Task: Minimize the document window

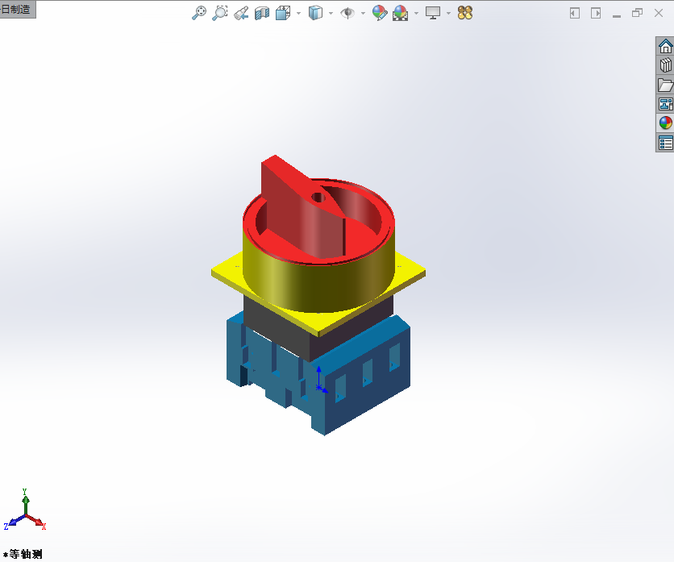Action: (x=617, y=15)
